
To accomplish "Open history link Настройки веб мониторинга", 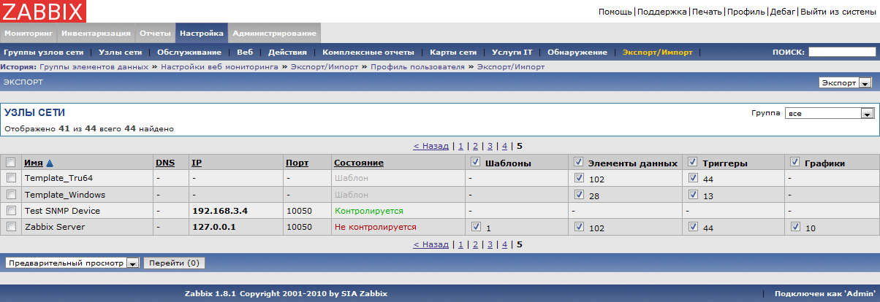I will (x=219, y=66).
